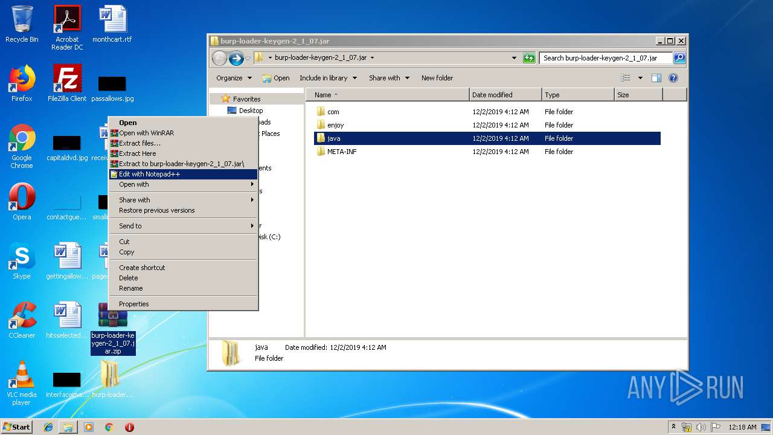Image resolution: width=773 pixels, height=435 pixels.
Task: Expand the context menu Open with submenu
Action: pyautogui.click(x=184, y=184)
